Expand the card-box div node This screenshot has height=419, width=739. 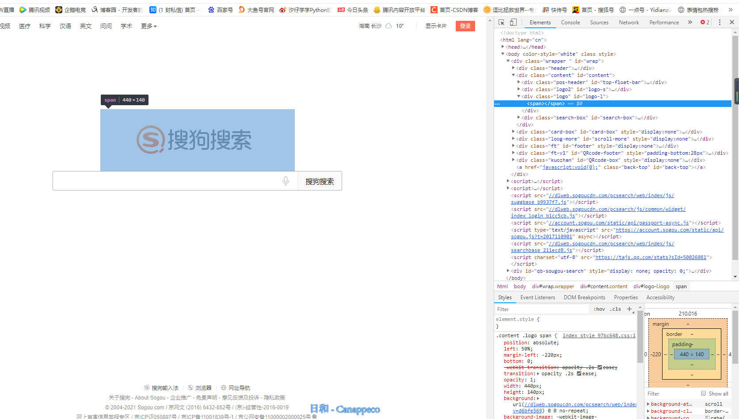click(514, 132)
